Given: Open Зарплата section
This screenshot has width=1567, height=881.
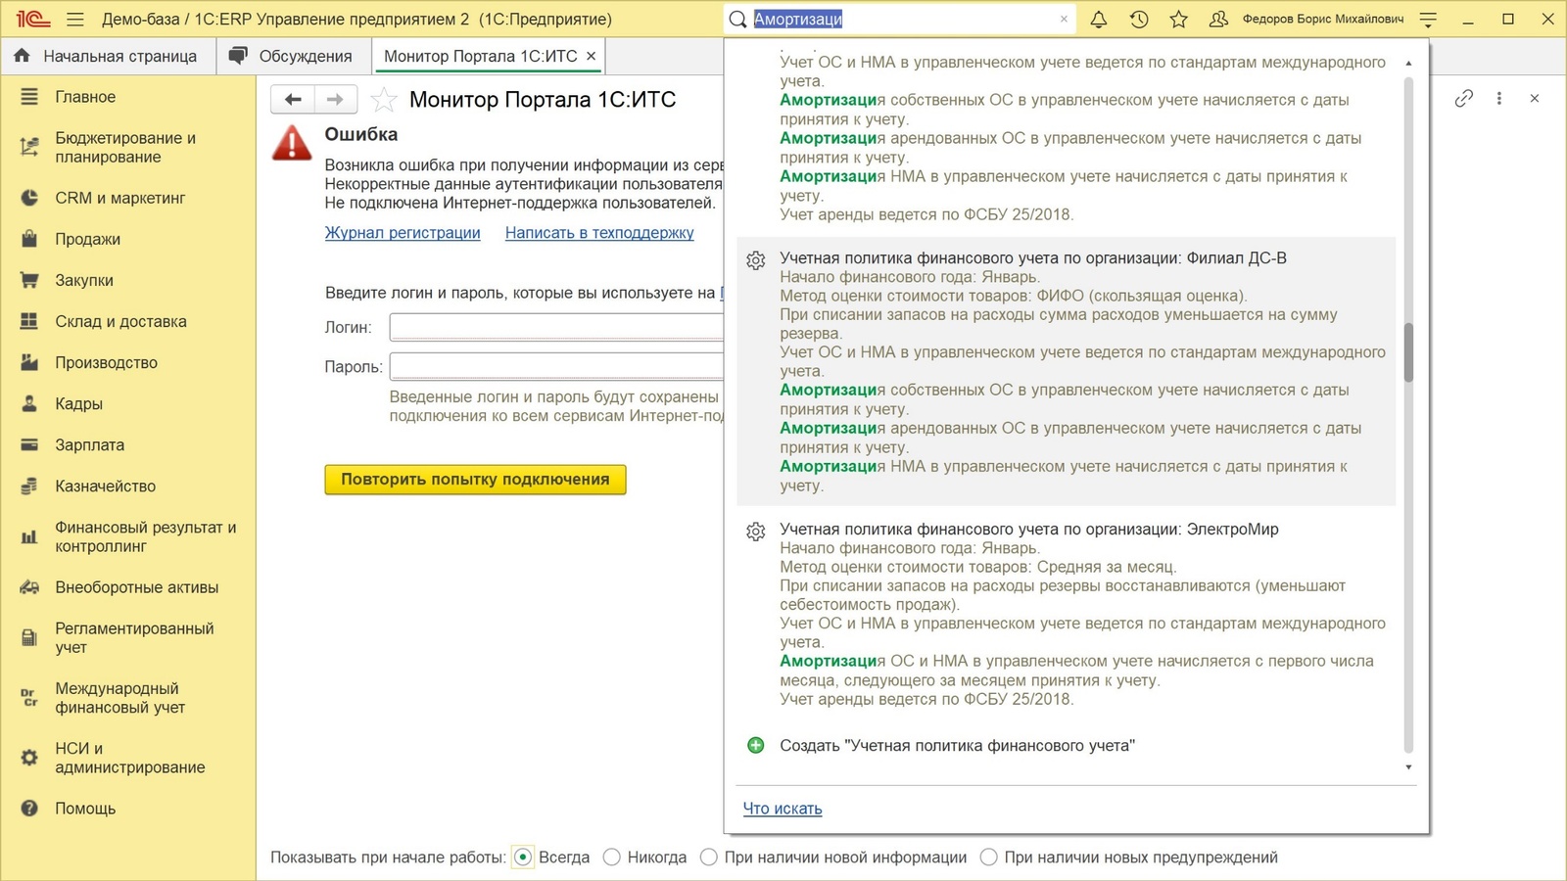Looking at the screenshot, I should point(128,444).
